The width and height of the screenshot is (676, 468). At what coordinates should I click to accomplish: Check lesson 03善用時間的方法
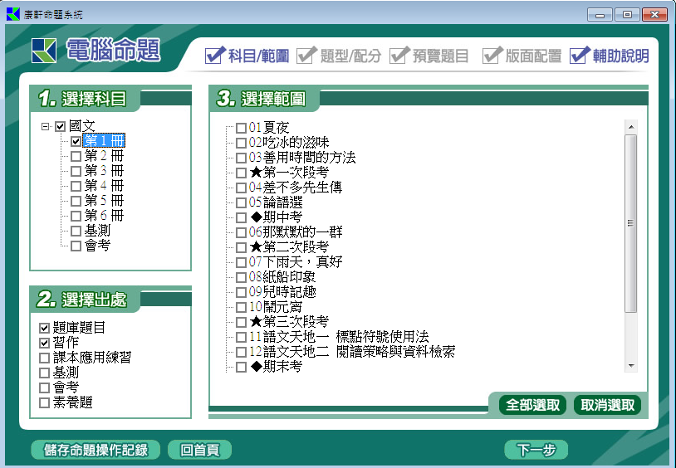click(x=241, y=158)
